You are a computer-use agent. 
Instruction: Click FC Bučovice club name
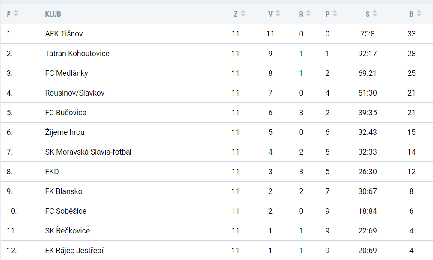66,113
